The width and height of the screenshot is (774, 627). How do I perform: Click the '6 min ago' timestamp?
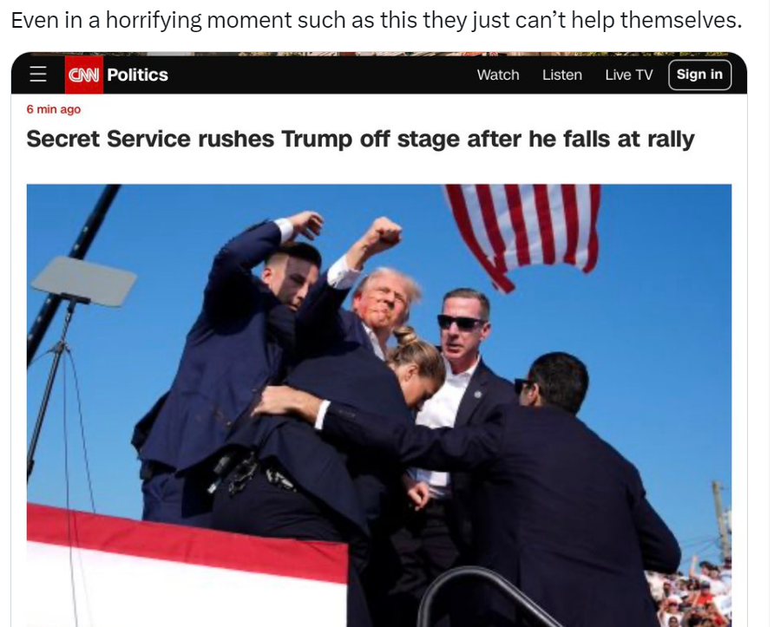[x=53, y=109]
